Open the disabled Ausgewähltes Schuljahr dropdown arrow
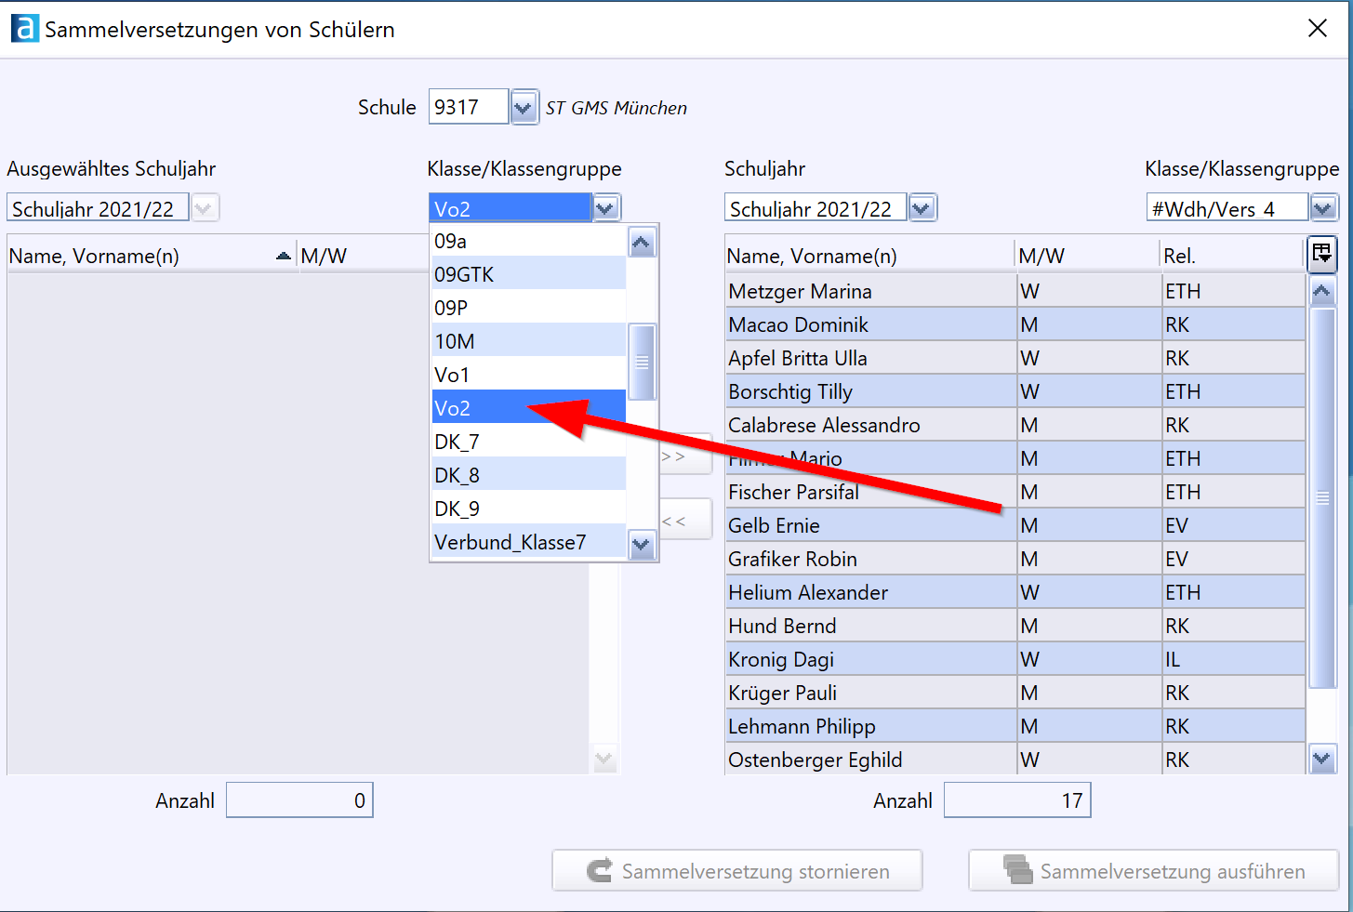The height and width of the screenshot is (912, 1353). point(204,208)
